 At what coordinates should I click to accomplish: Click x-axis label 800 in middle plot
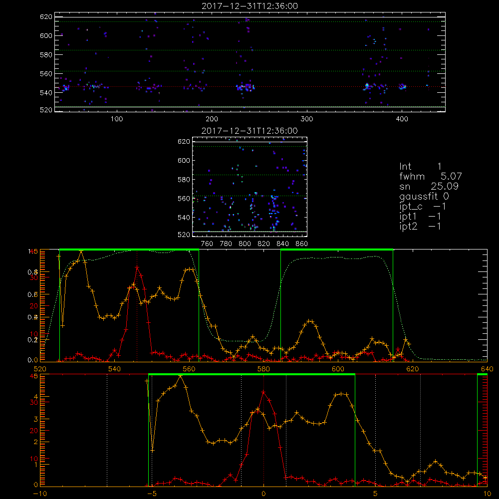[245, 244]
